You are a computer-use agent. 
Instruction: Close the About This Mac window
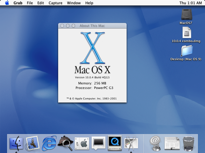[62, 26]
